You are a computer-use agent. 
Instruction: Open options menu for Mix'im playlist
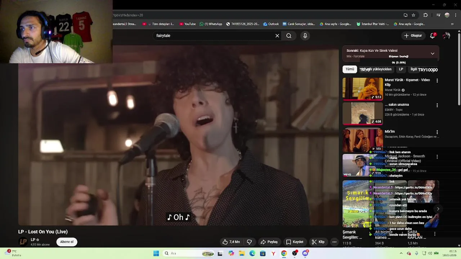click(x=437, y=132)
